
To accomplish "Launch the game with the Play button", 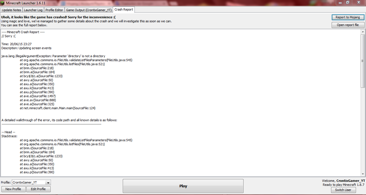I will click(183, 186).
